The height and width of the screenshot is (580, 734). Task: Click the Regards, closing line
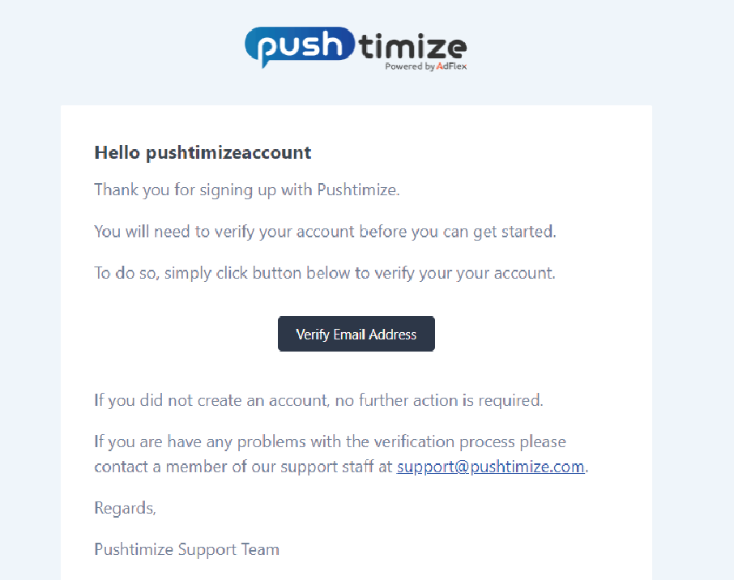pos(125,509)
